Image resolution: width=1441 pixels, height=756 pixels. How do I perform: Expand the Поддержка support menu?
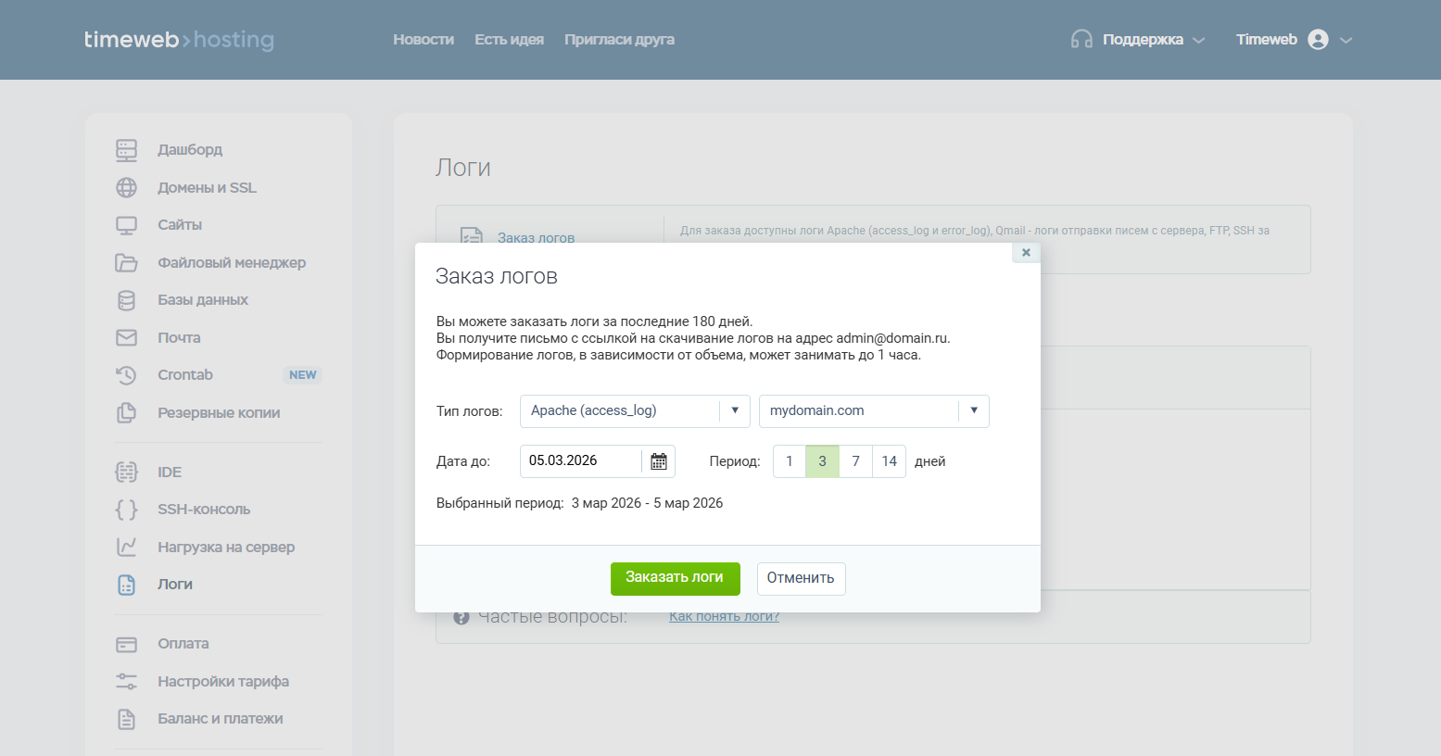point(1139,40)
